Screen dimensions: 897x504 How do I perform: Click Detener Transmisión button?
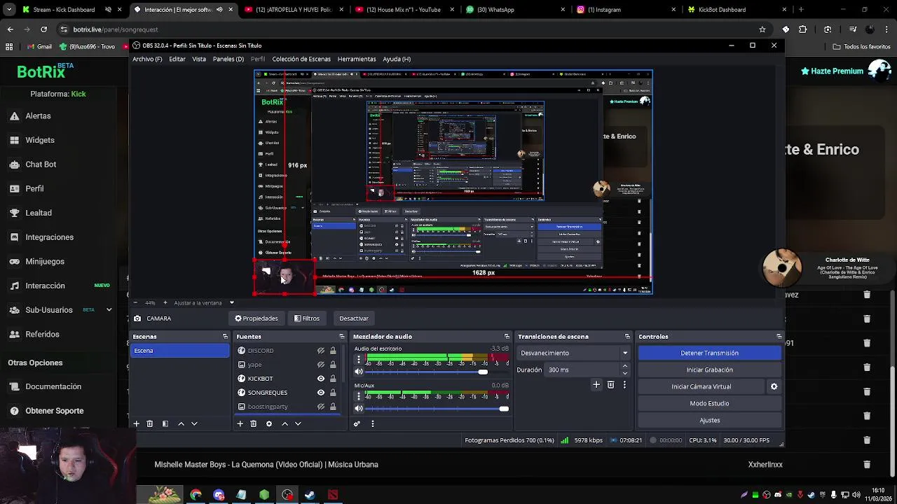tap(709, 353)
